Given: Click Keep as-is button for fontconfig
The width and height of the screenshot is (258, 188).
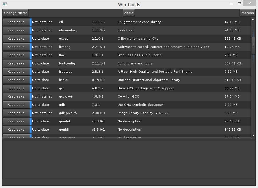Looking at the screenshot, I should click(16, 63).
